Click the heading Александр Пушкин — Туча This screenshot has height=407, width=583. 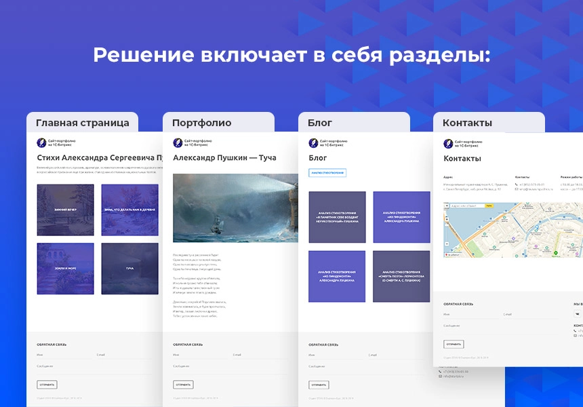(224, 158)
